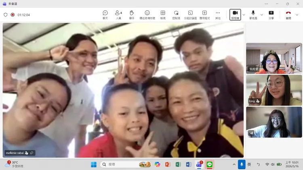Show the participants list
The width and height of the screenshot is (303, 170).
118,15
